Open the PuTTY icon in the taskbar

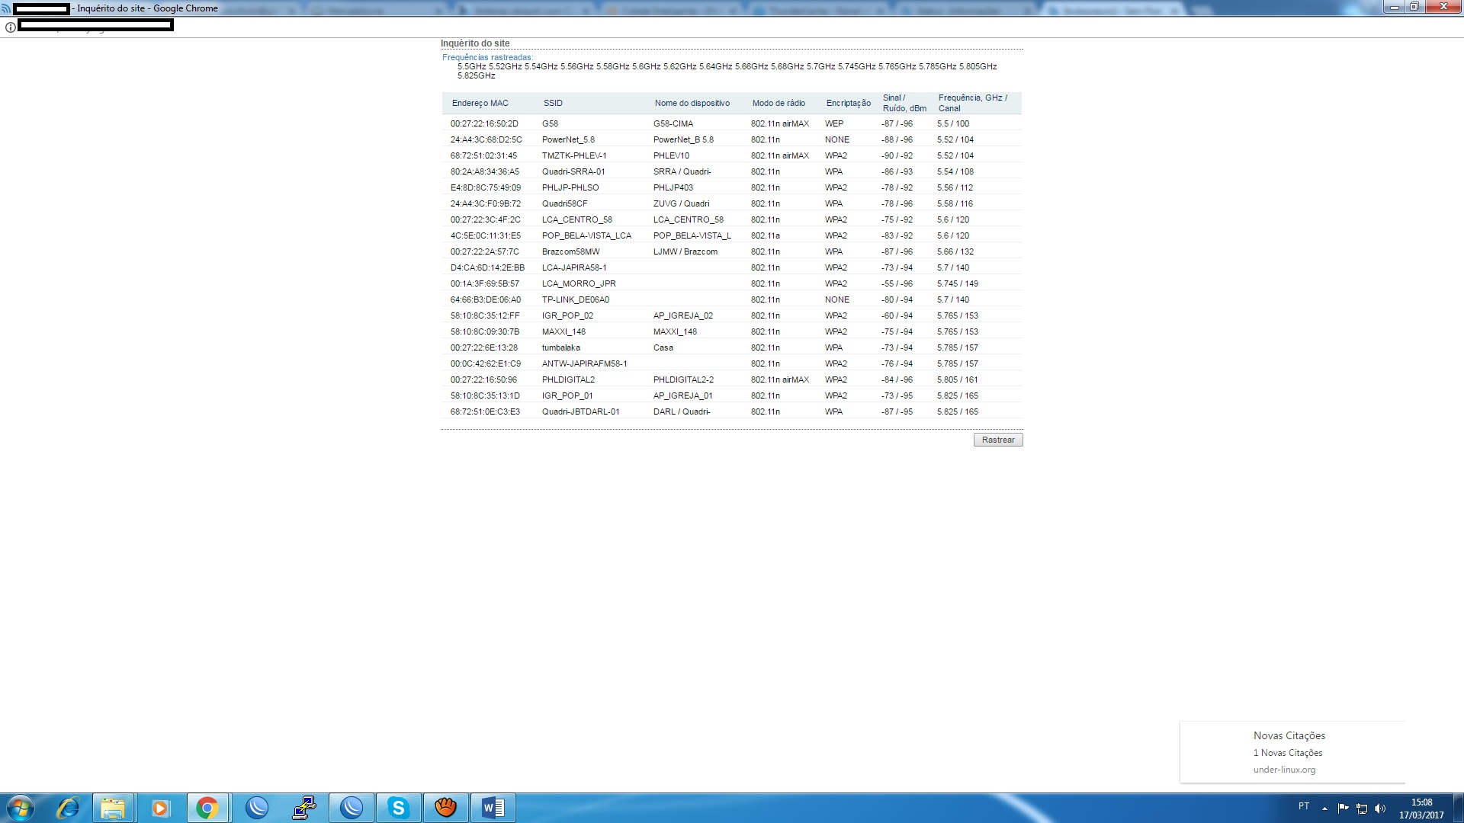pyautogui.click(x=304, y=808)
